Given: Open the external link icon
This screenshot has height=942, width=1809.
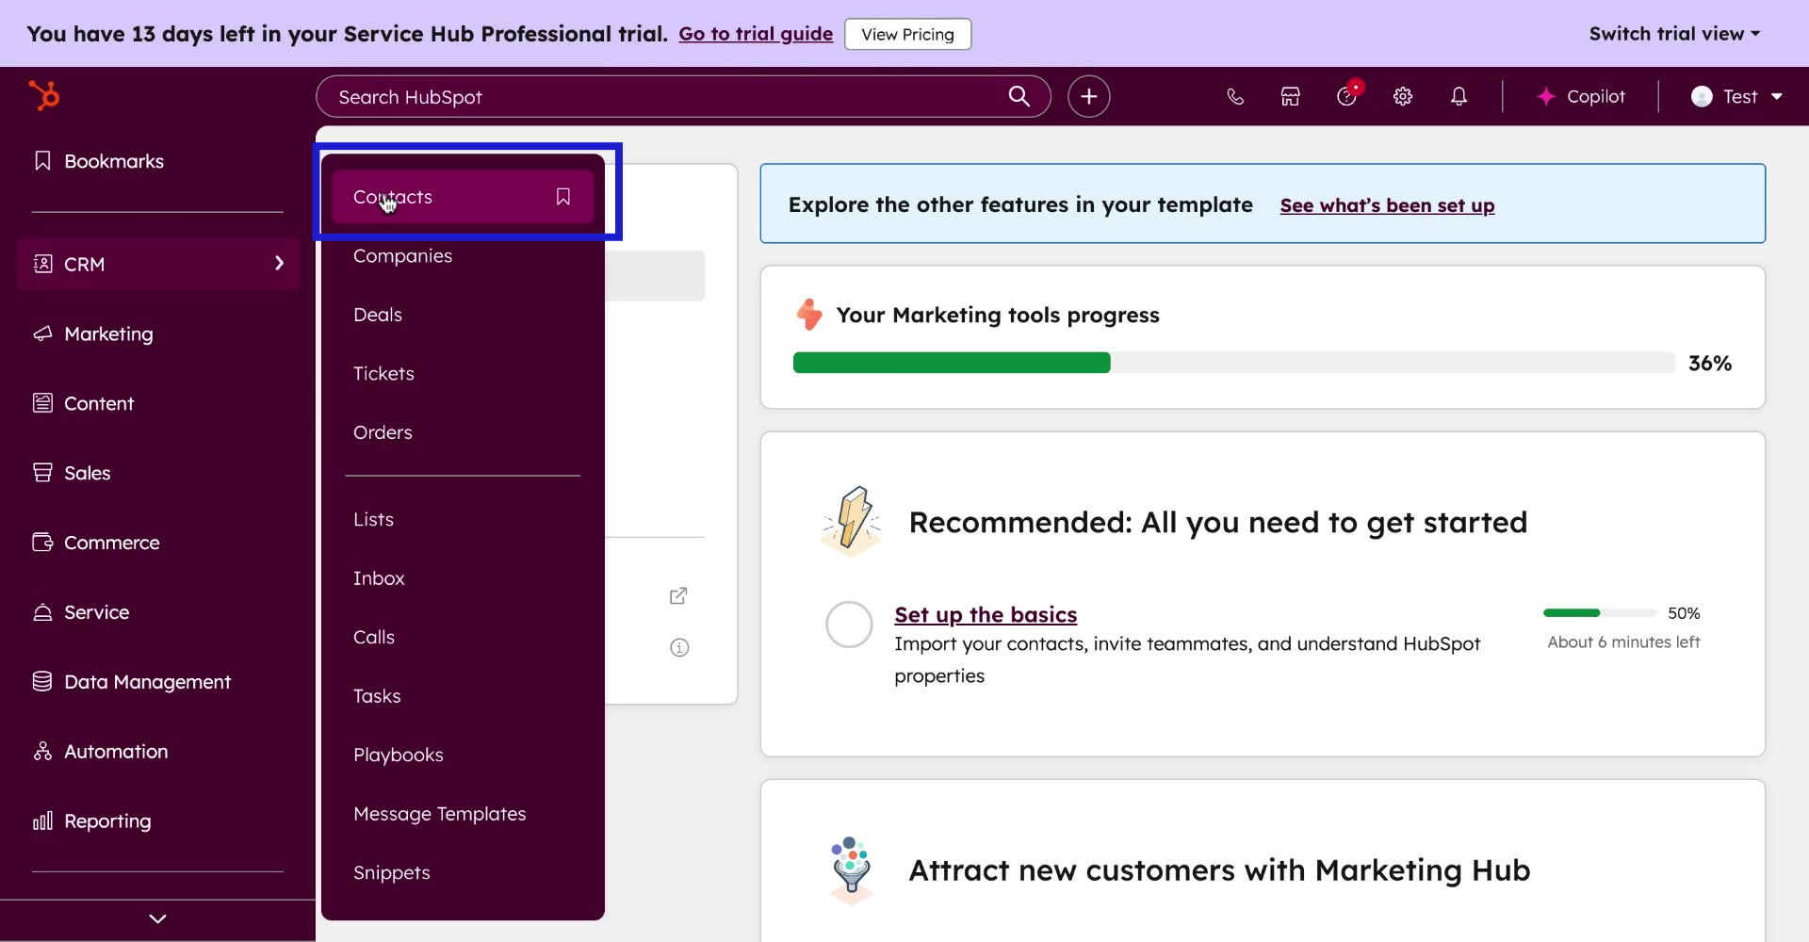Looking at the screenshot, I should [x=678, y=596].
